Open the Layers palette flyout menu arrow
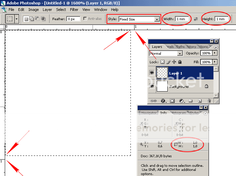 point(216,47)
